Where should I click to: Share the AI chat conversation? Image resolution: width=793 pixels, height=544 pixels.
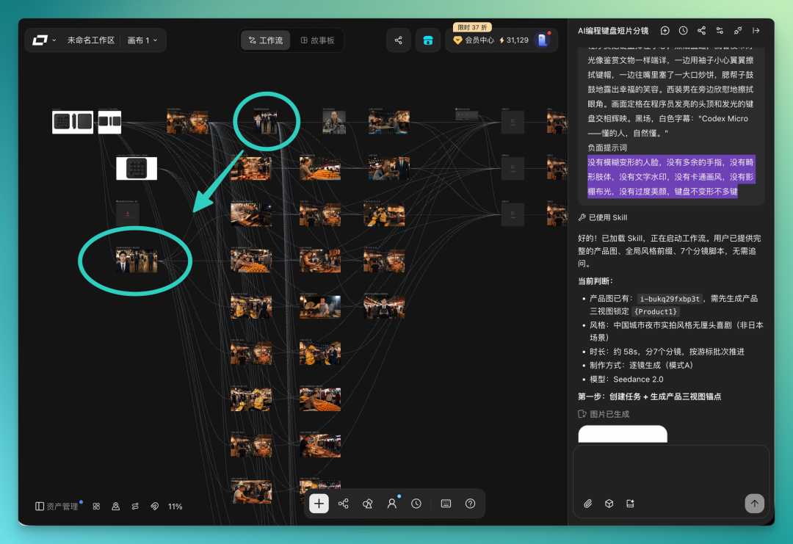[x=701, y=31]
